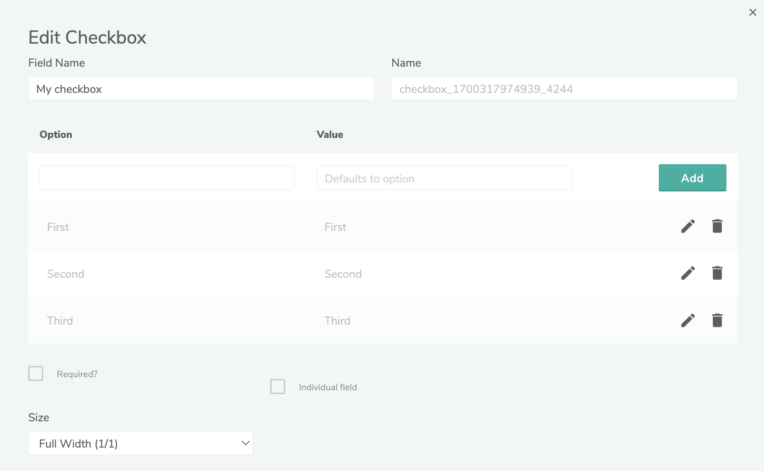
Task: Remove the Second option with trash icon
Action: 717,273
